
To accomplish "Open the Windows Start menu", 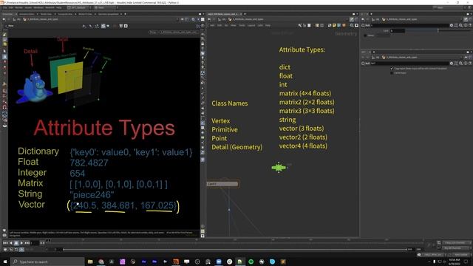I will pos(5,262).
